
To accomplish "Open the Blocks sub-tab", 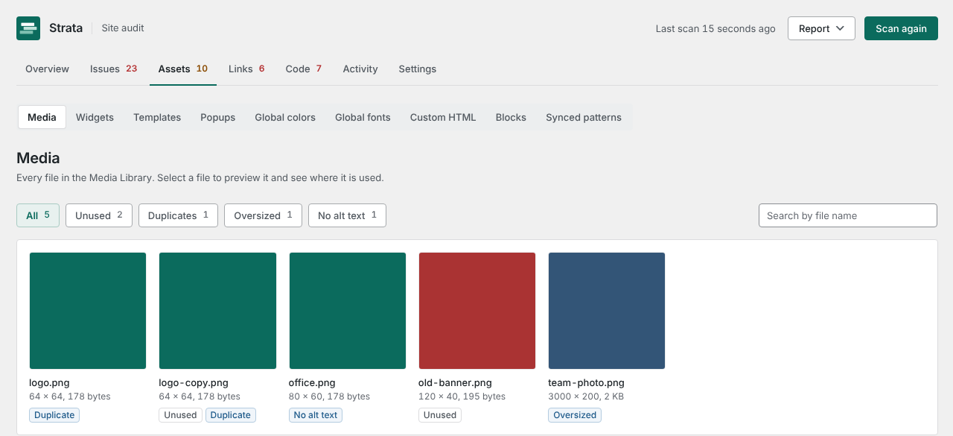I will click(511, 117).
